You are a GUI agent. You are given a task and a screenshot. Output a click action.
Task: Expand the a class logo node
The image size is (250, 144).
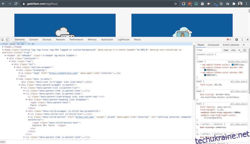[x=19, y=73]
